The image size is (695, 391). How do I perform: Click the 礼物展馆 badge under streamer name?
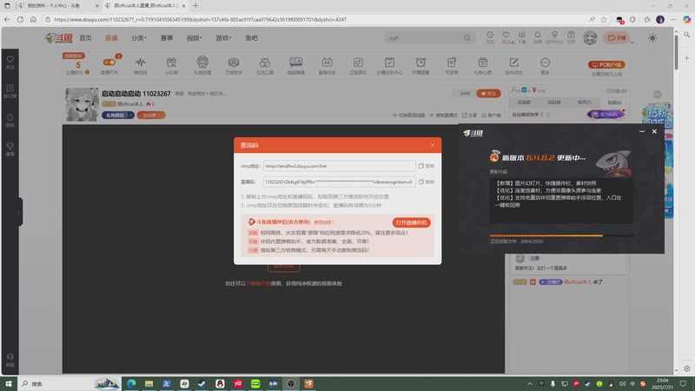point(118,116)
